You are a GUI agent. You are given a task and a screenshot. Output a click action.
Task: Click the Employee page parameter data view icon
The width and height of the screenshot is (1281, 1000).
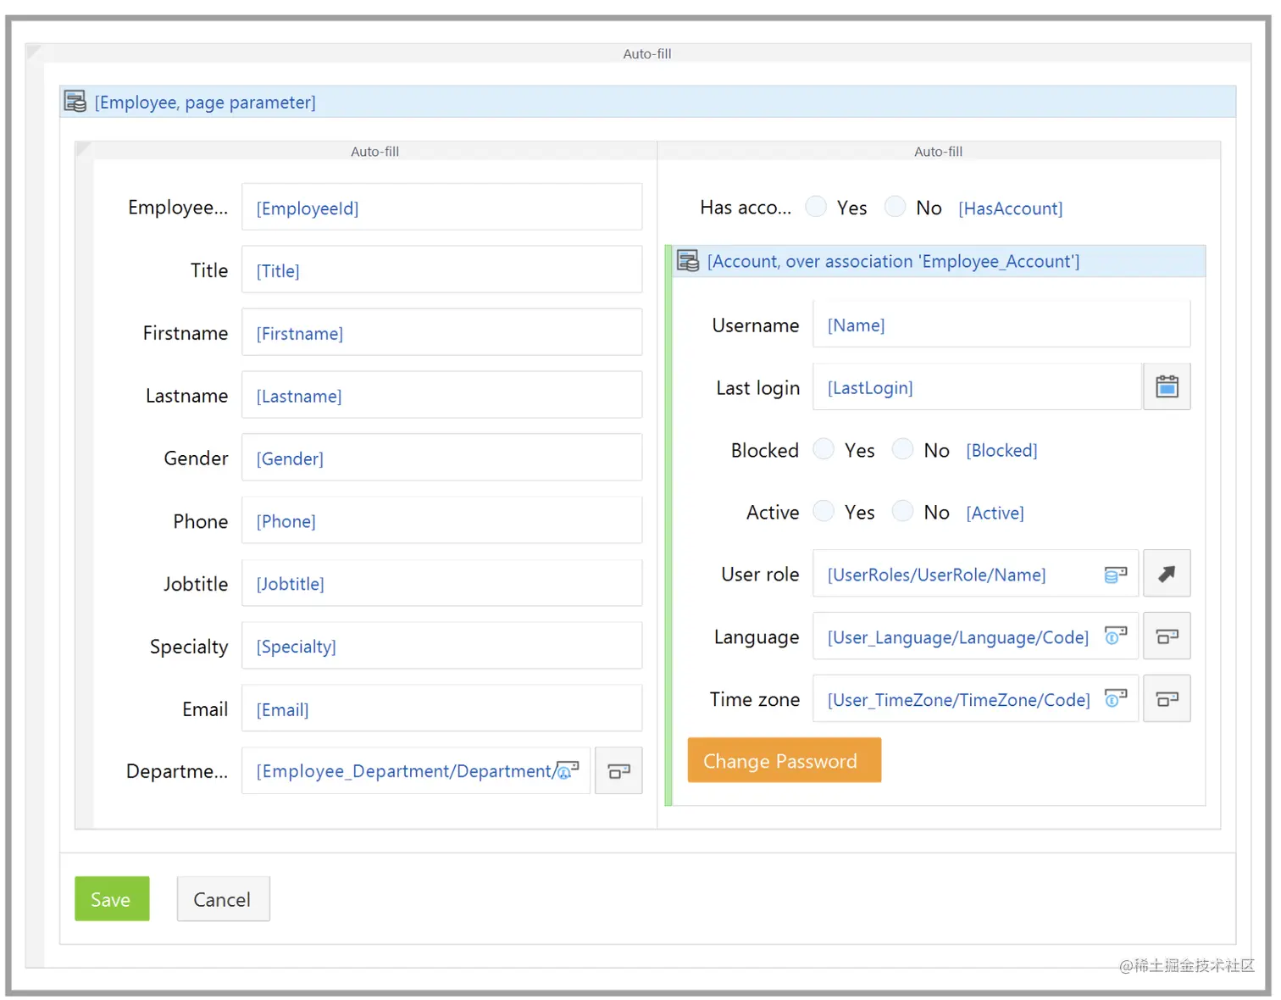click(75, 102)
